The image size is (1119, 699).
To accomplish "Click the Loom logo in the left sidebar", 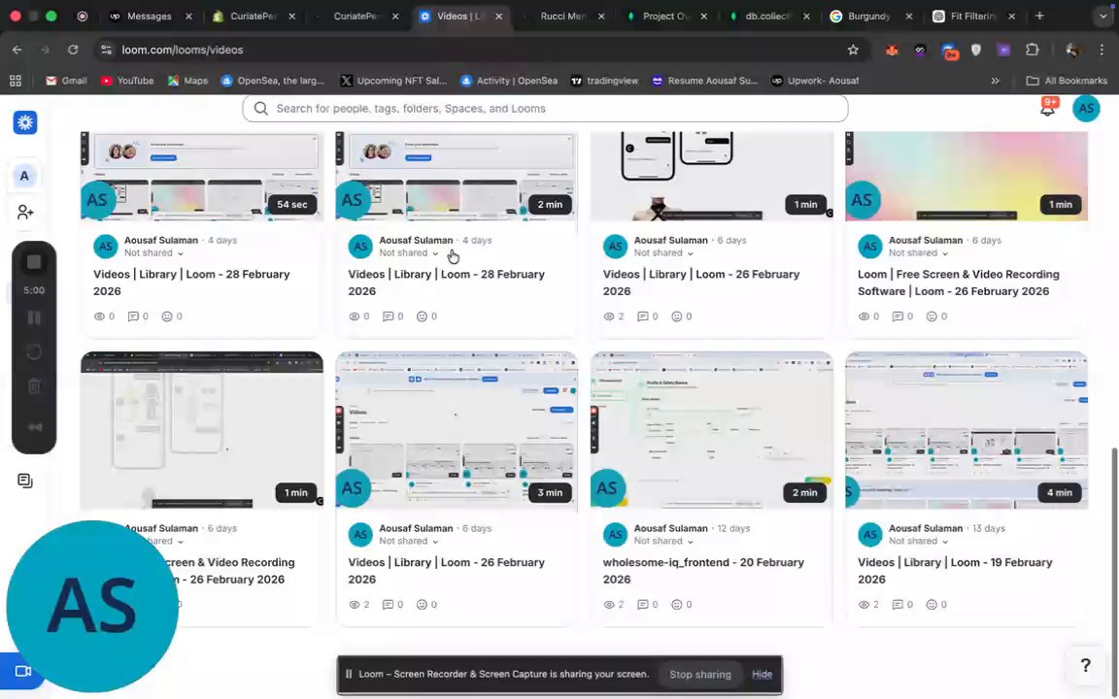I will 25,122.
